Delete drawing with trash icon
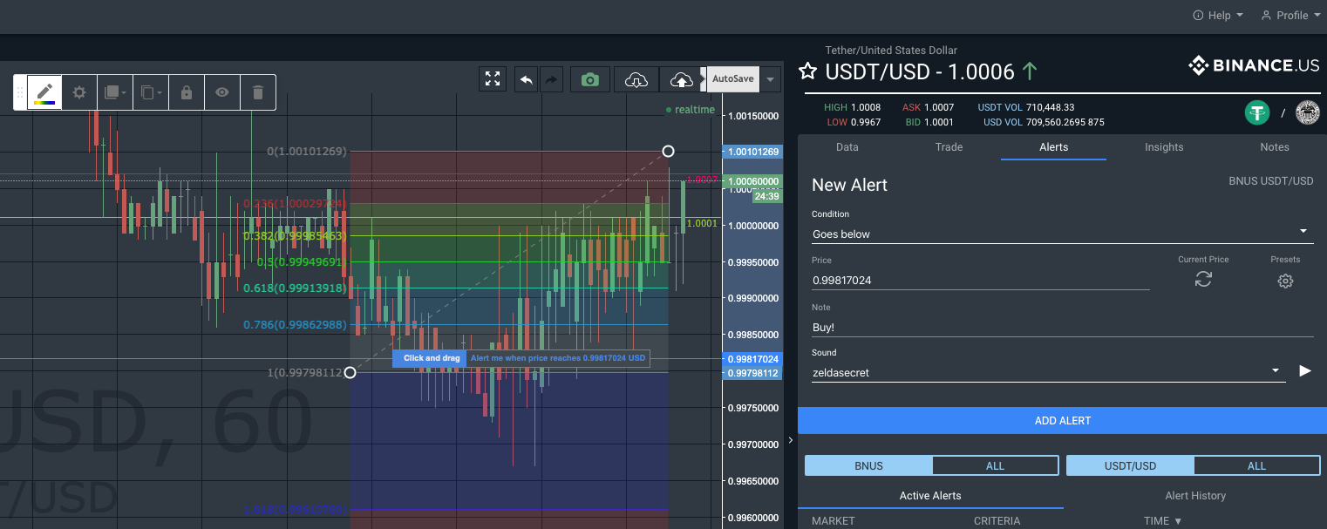This screenshot has height=529, width=1327. pyautogui.click(x=258, y=92)
